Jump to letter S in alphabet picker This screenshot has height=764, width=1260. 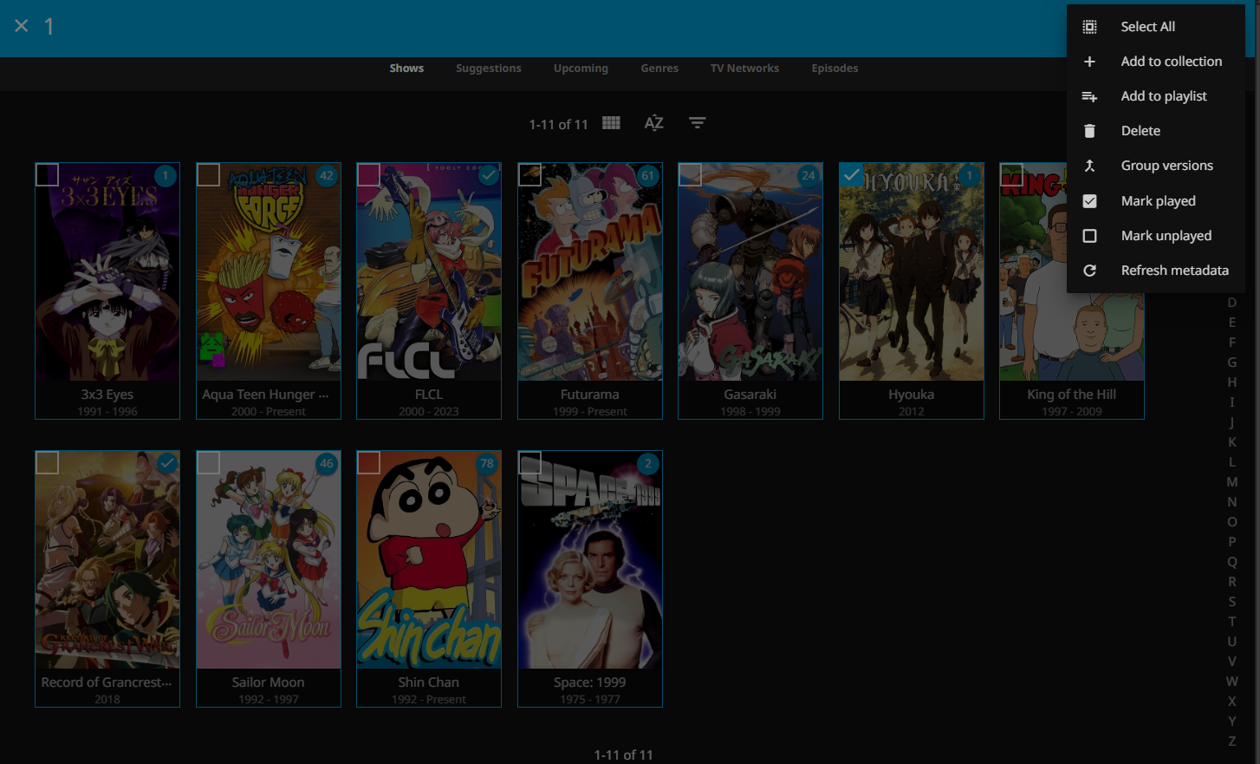1231,602
